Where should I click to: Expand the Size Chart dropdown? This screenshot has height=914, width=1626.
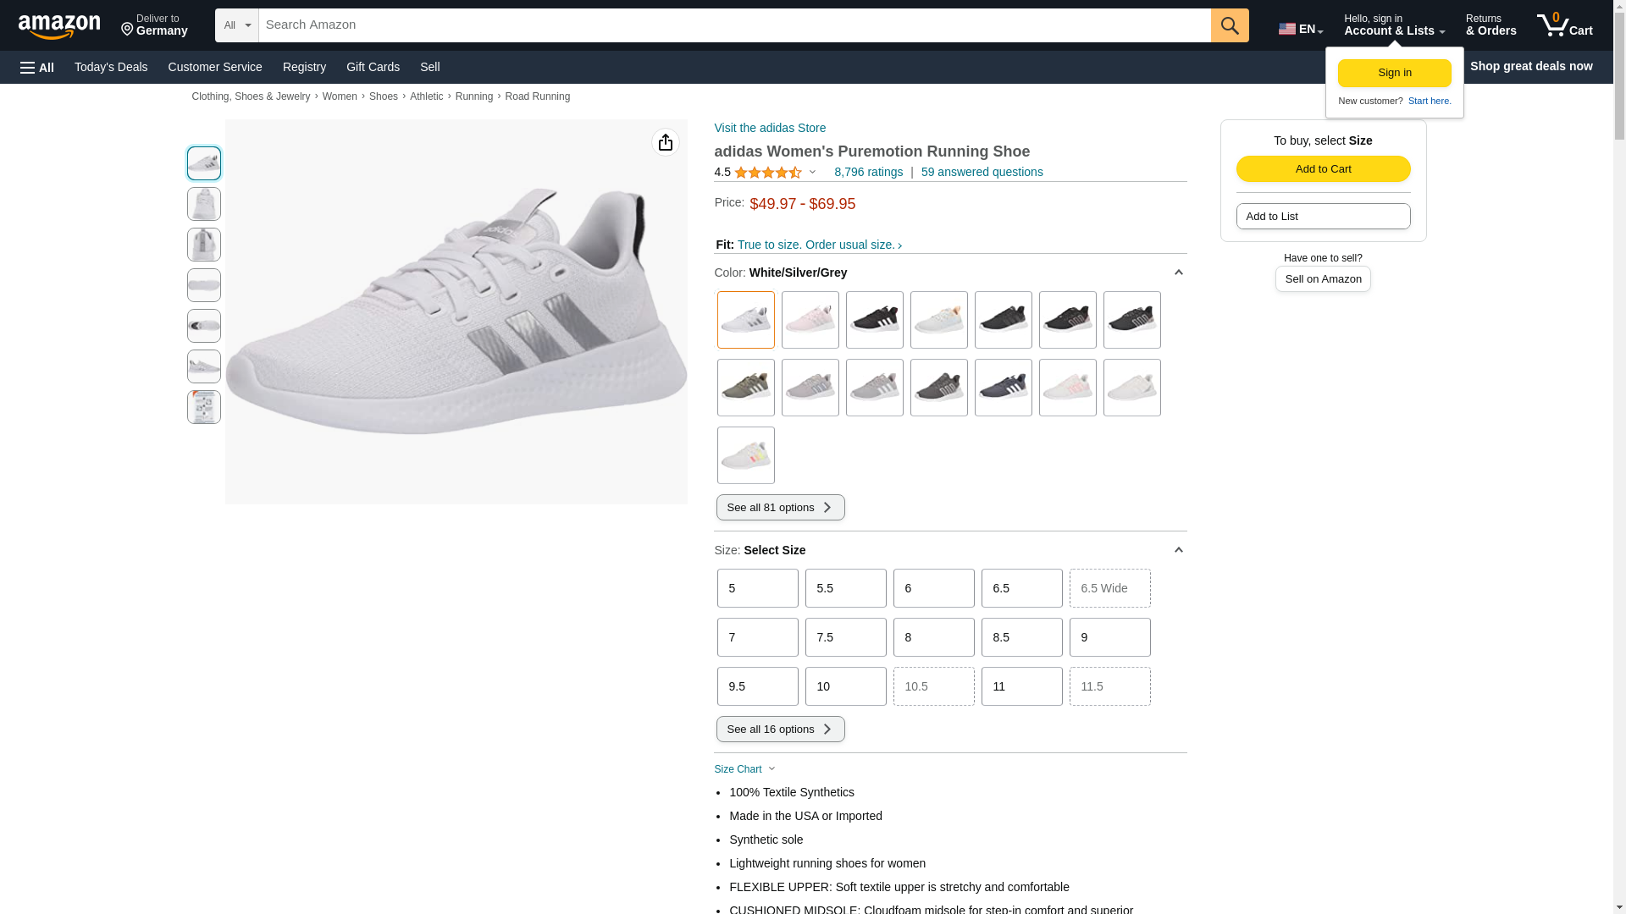745,769
